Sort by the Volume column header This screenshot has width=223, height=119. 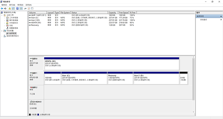coord(37,12)
